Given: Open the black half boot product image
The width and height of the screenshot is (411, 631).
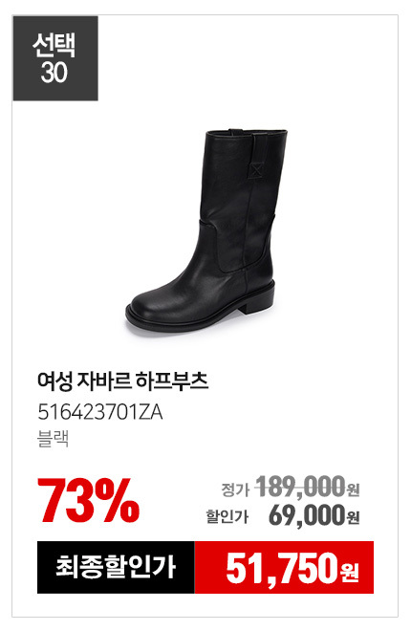Looking at the screenshot, I should [205, 230].
